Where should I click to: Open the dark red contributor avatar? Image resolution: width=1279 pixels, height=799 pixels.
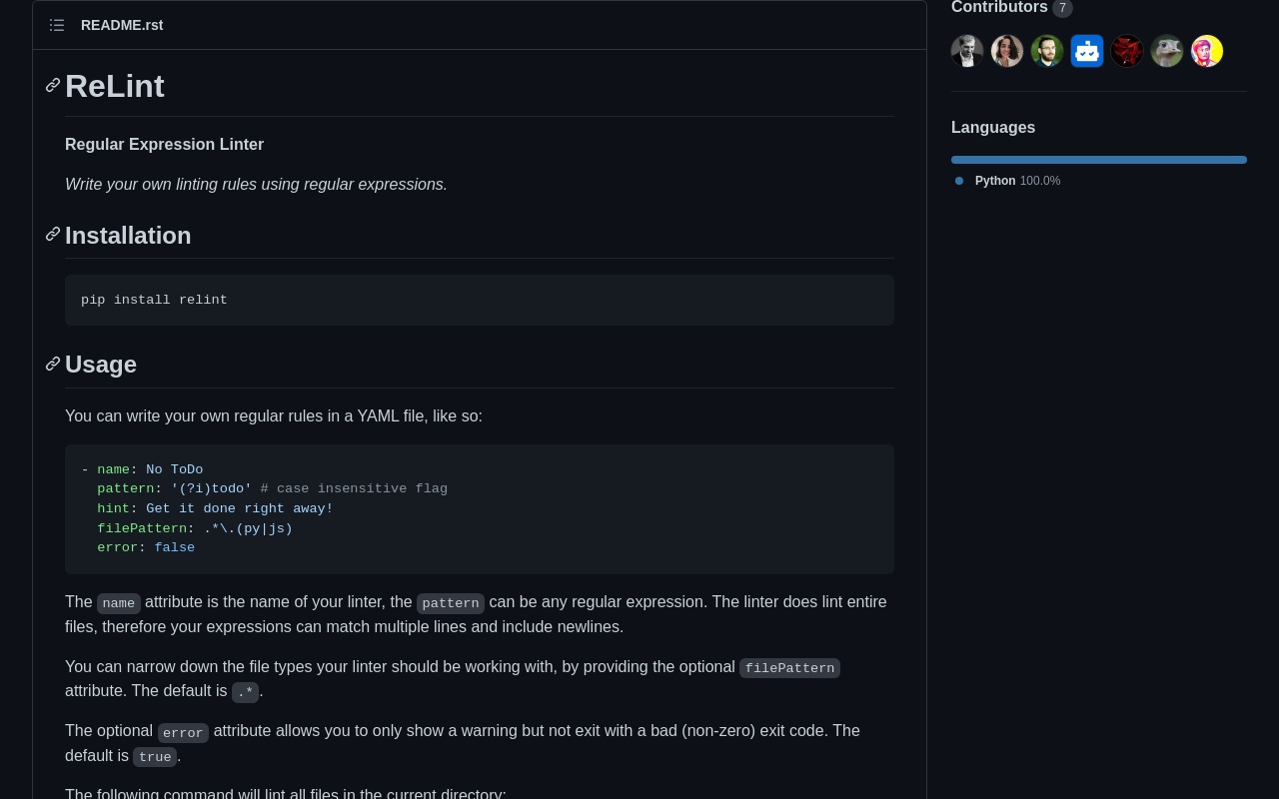(1127, 51)
